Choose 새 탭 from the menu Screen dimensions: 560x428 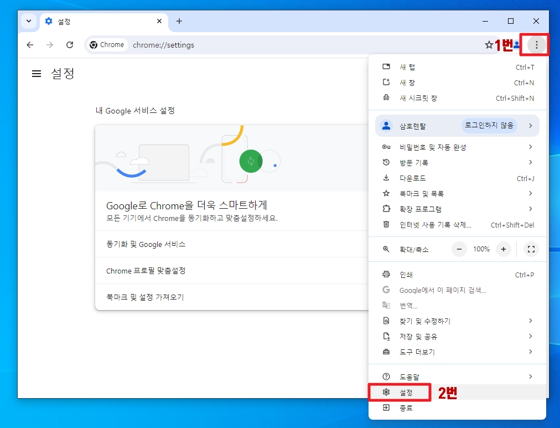pos(457,67)
